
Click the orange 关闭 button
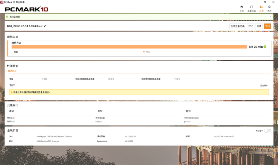coord(267,26)
